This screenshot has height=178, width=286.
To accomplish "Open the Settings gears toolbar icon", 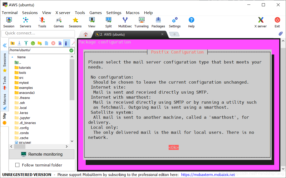I will coord(175,22).
